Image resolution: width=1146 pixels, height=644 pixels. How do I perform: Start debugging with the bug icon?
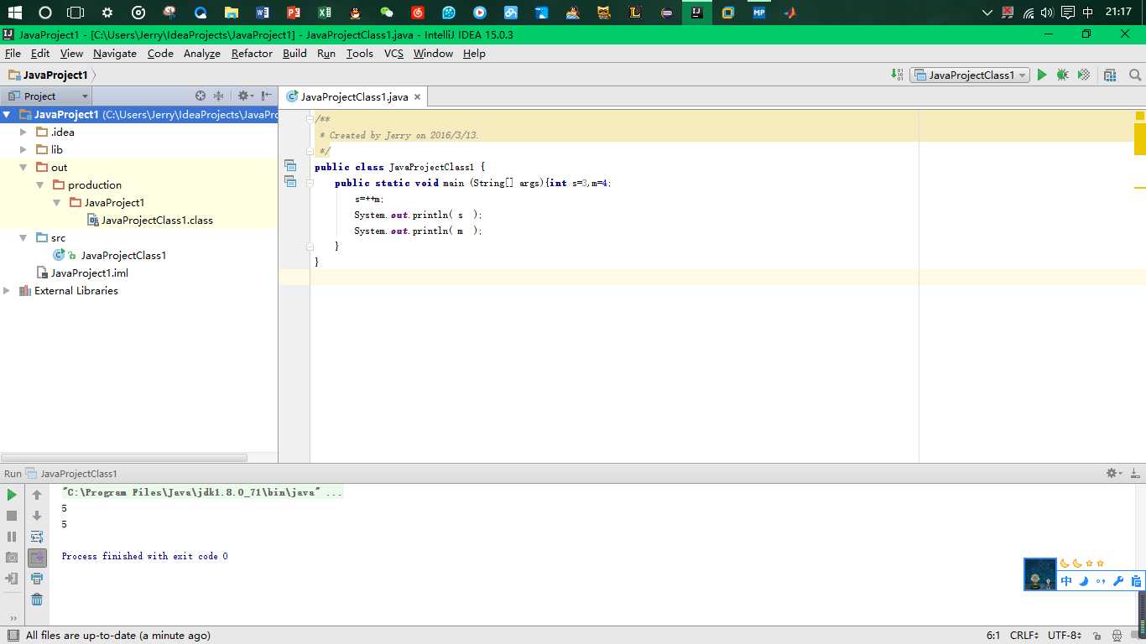(1062, 75)
